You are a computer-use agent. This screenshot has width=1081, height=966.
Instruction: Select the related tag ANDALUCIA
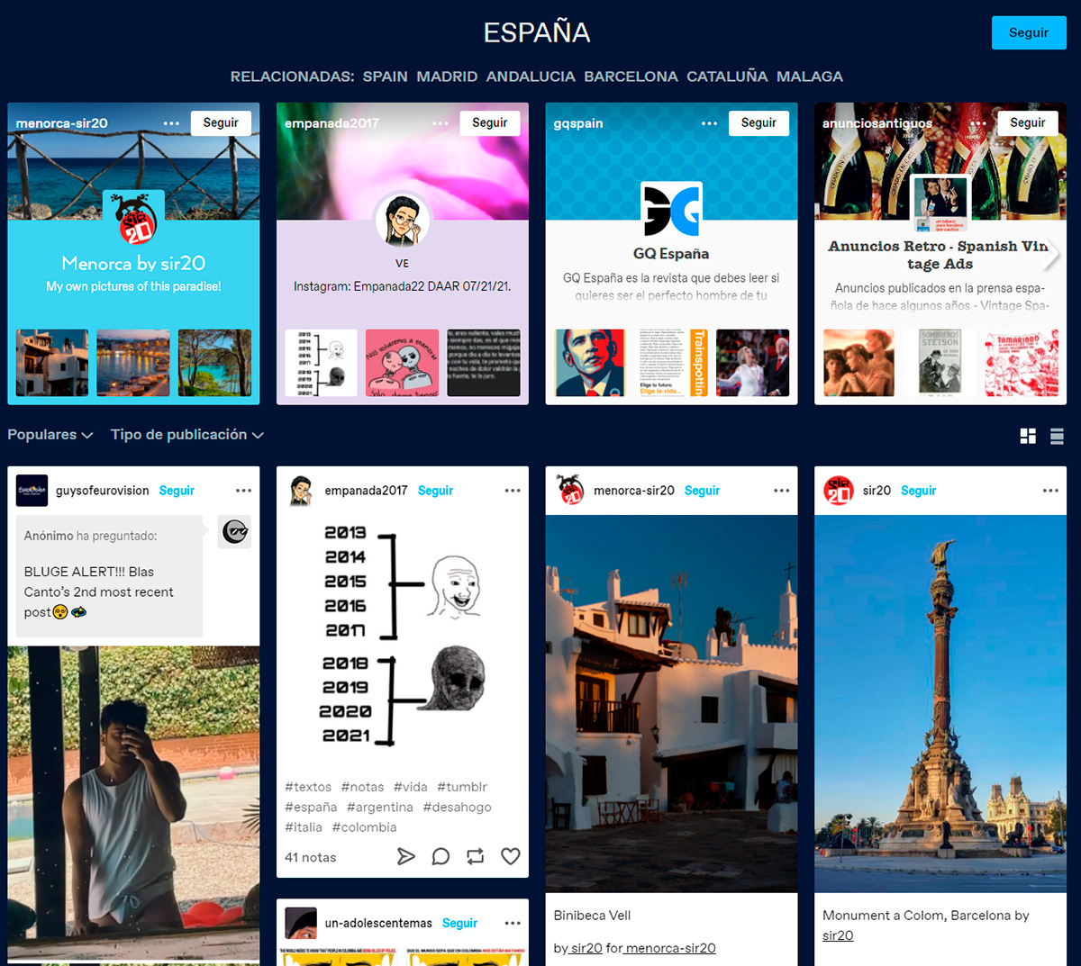531,77
